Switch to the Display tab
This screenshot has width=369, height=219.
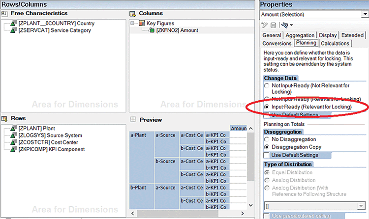pyautogui.click(x=328, y=35)
